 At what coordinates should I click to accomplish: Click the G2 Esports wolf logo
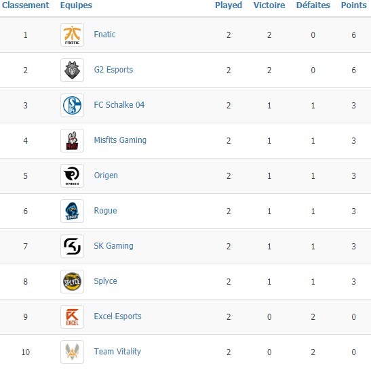click(72, 70)
